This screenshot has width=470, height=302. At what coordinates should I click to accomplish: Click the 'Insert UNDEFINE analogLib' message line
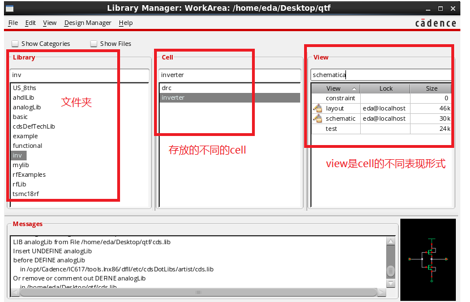click(53, 251)
